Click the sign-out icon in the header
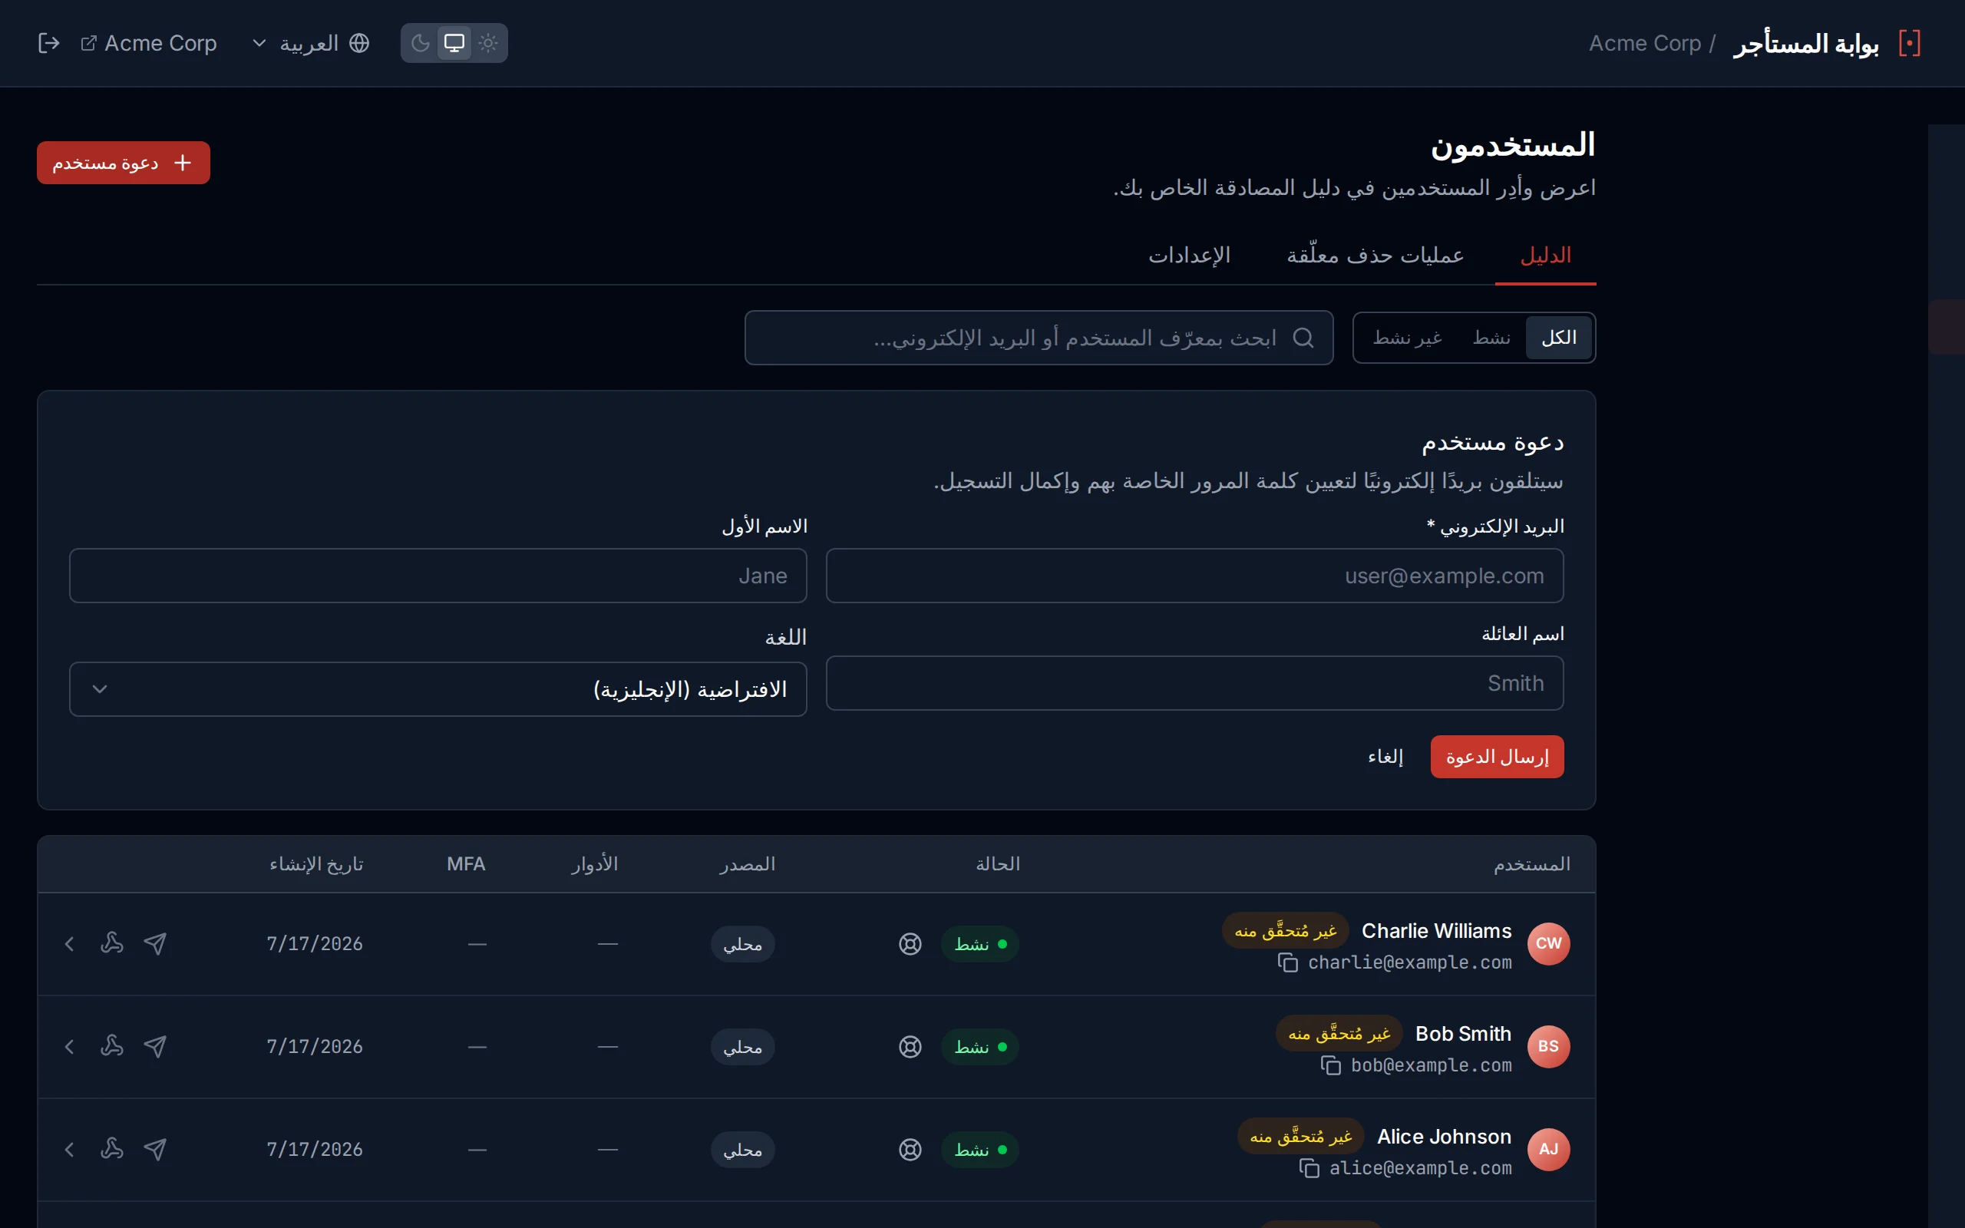The image size is (1965, 1228). [48, 43]
